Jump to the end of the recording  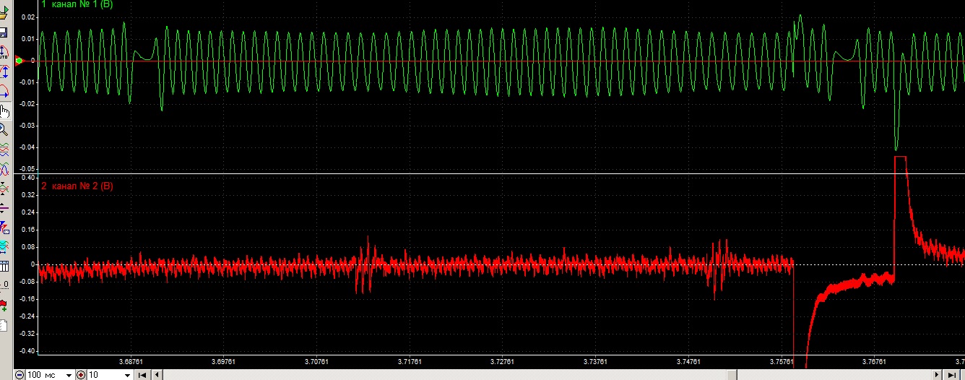click(952, 375)
